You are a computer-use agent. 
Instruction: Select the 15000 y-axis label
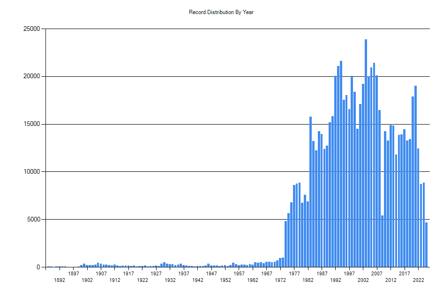(x=31, y=125)
